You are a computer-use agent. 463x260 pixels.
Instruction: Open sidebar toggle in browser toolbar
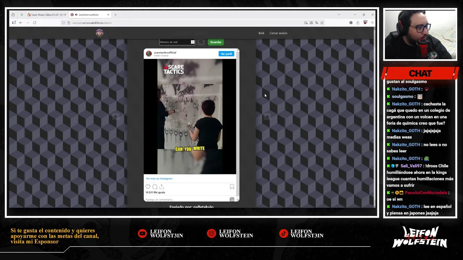(14, 23)
